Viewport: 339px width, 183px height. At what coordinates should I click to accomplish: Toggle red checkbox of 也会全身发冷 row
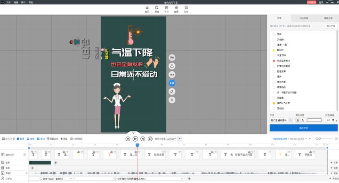(x=274, y=61)
